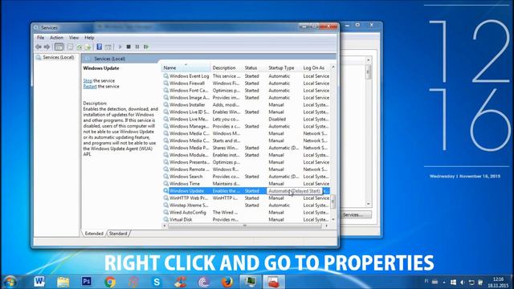The image size is (514, 289).
Task: Open the Help menu
Action: coord(89,38)
